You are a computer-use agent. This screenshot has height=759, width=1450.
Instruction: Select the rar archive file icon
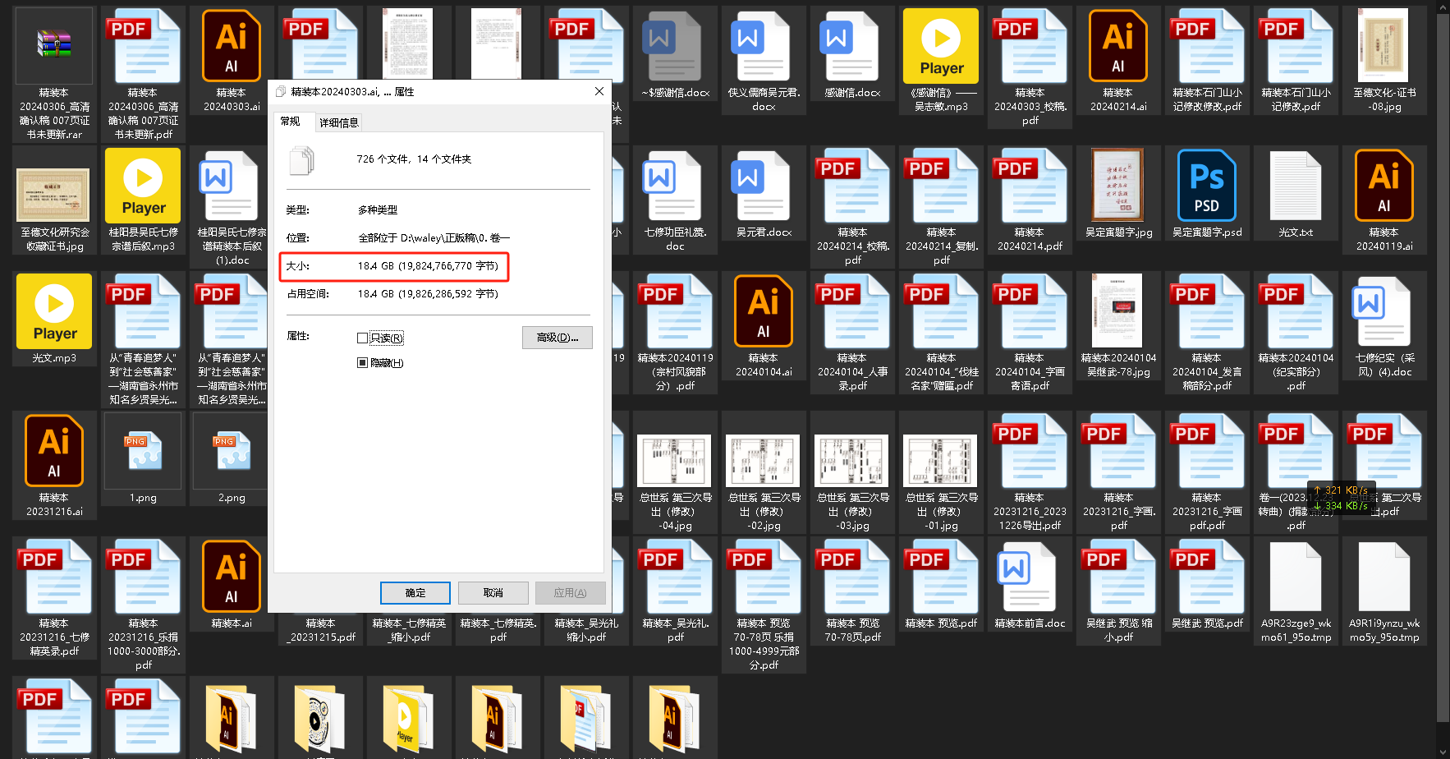coord(54,46)
